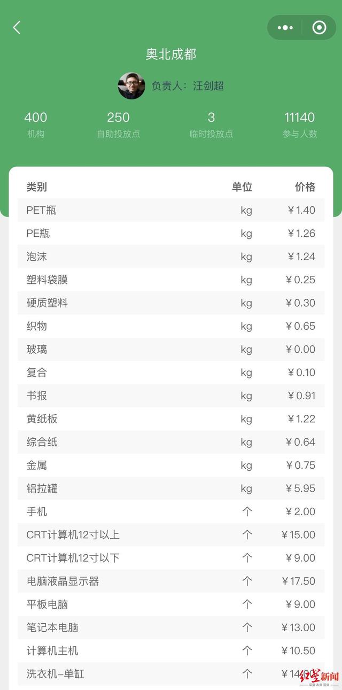Select the 手机 recycling row

(171, 511)
